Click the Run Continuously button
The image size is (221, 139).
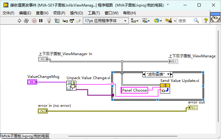[x=26, y=21]
